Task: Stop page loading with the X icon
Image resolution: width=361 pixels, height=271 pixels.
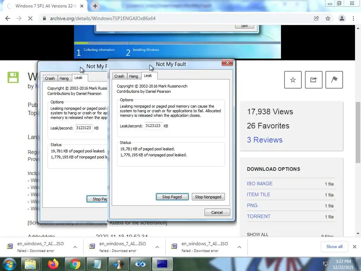Action: (x=30, y=18)
